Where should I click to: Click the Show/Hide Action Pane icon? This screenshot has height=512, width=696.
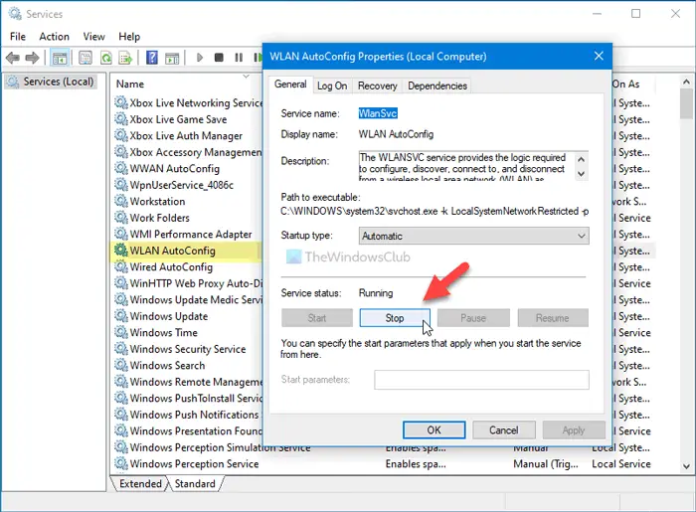pyautogui.click(x=172, y=58)
